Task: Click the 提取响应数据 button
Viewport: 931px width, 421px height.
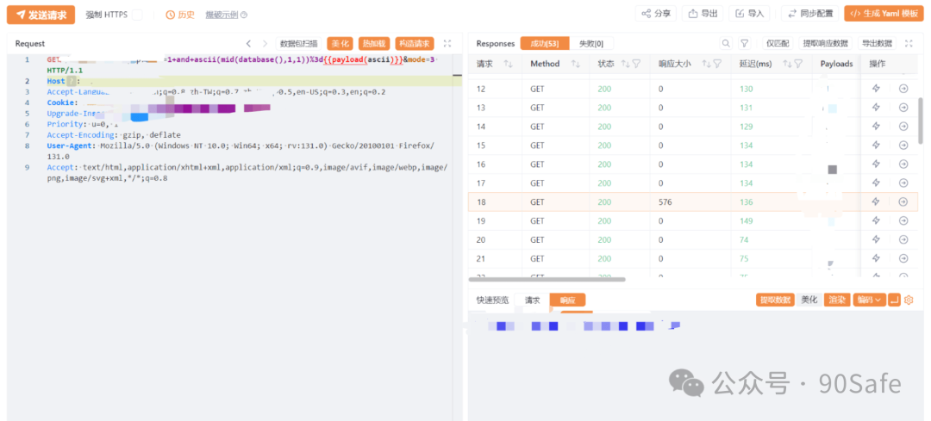Action: point(825,43)
